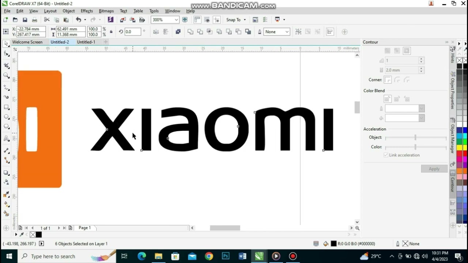Open the zoom level 300% dropdown
Viewport: 468px width, 263px height.
pyautogui.click(x=176, y=20)
